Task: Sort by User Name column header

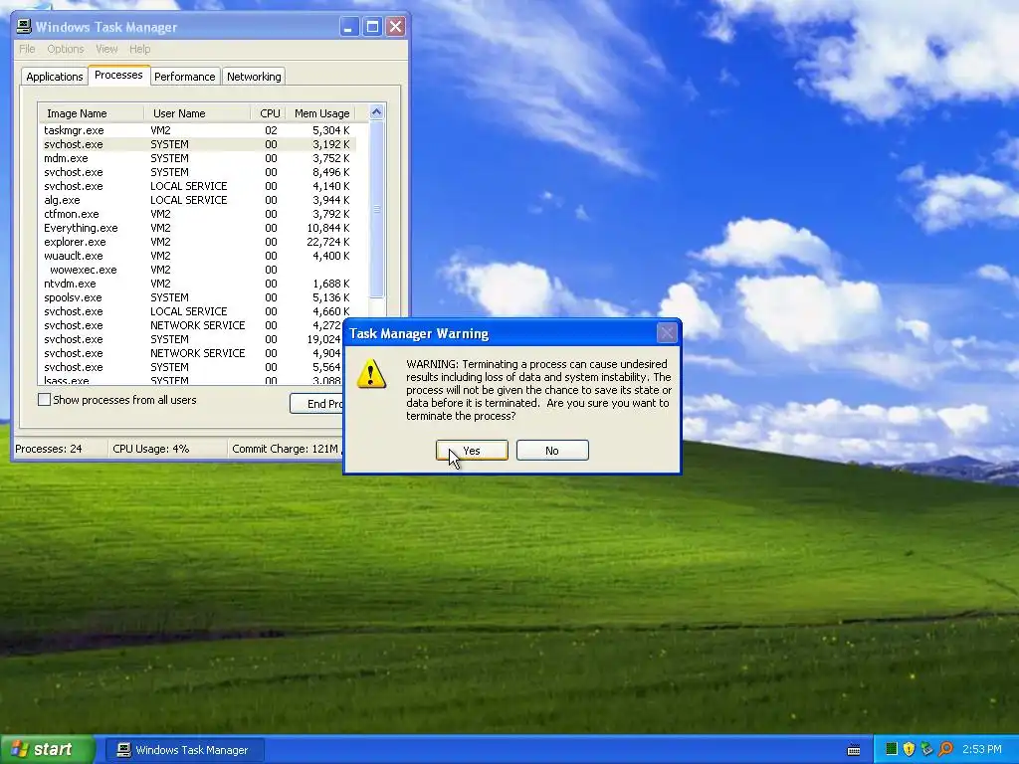Action: 197,113
